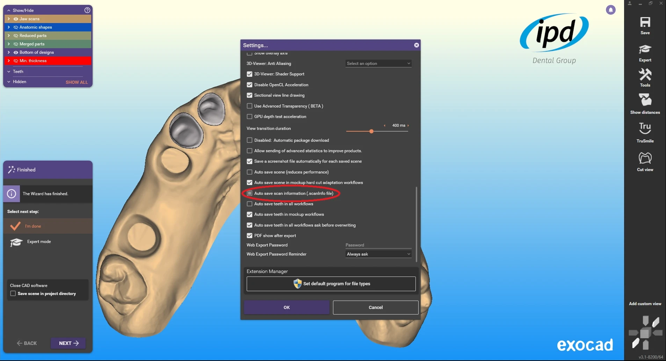666x361 pixels.
Task: Click the view transition duration slider handle
Action: point(371,131)
